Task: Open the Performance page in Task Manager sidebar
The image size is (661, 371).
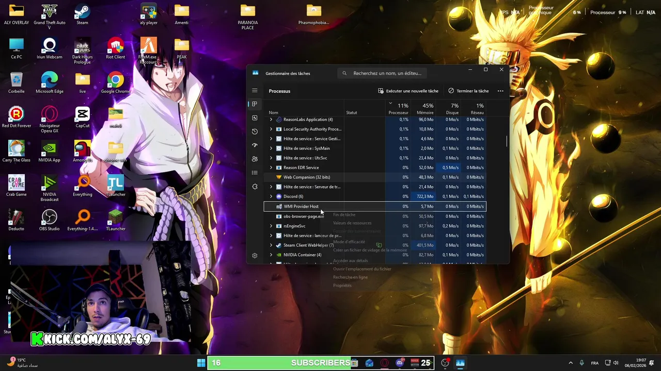Action: 255,118
